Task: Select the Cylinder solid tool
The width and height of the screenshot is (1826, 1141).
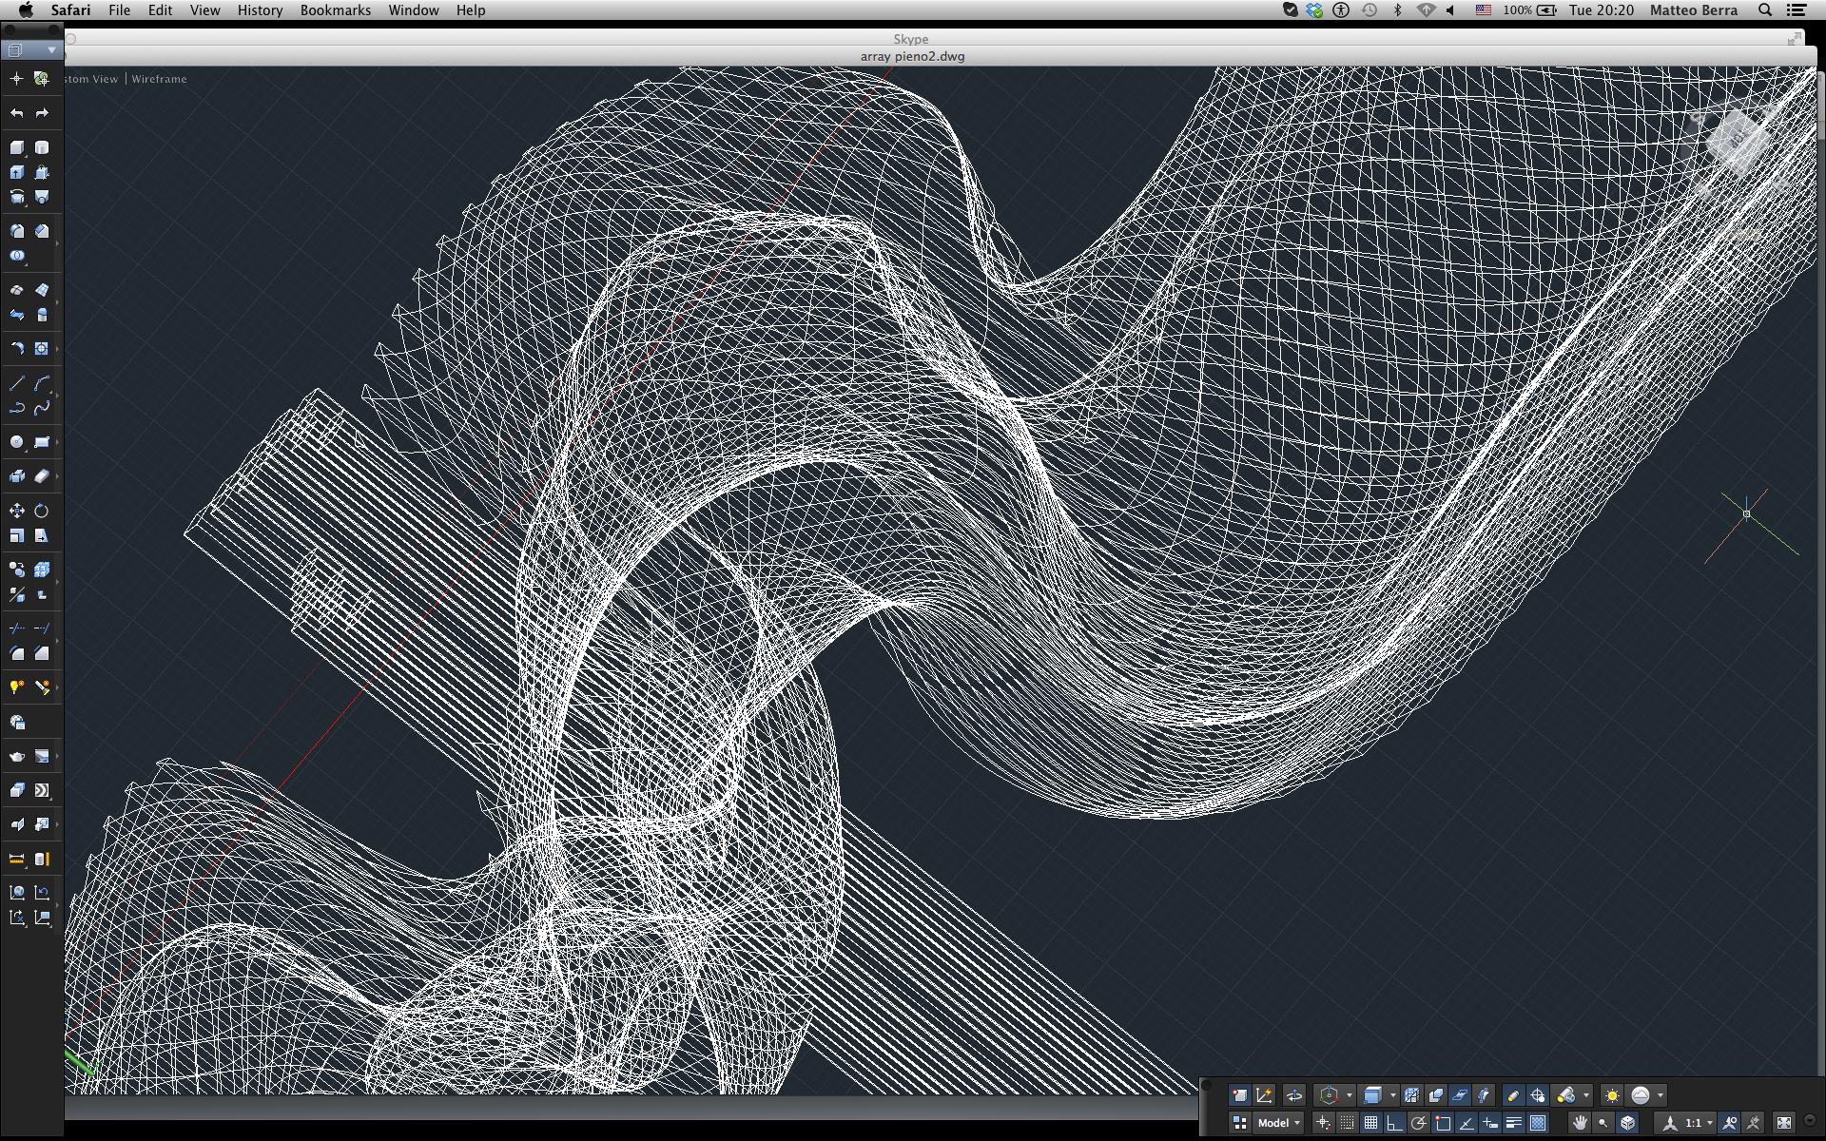Action: 42,147
